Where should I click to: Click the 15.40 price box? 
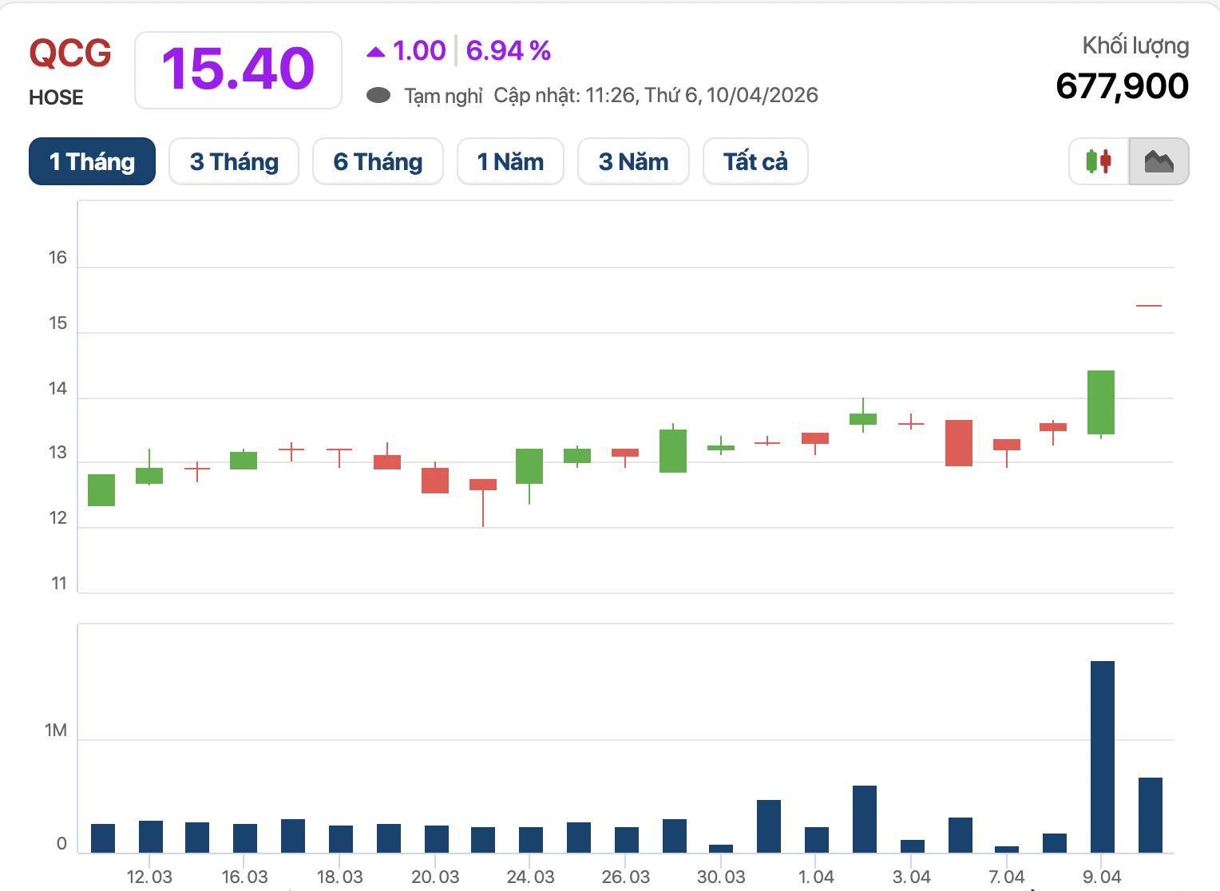238,69
